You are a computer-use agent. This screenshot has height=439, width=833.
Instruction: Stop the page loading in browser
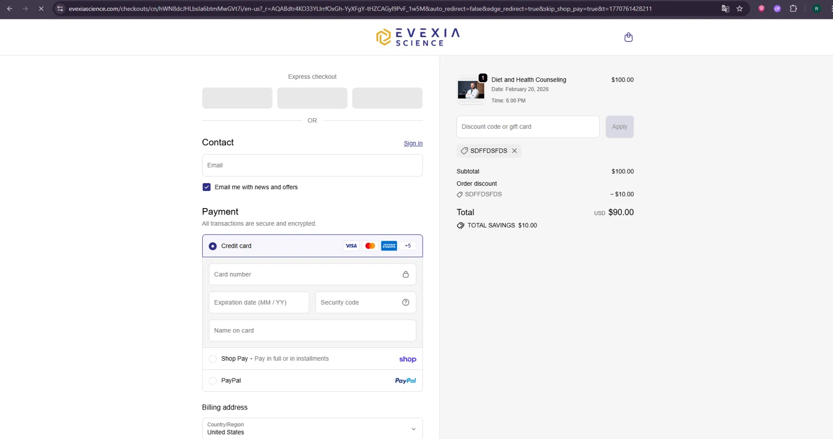click(41, 8)
